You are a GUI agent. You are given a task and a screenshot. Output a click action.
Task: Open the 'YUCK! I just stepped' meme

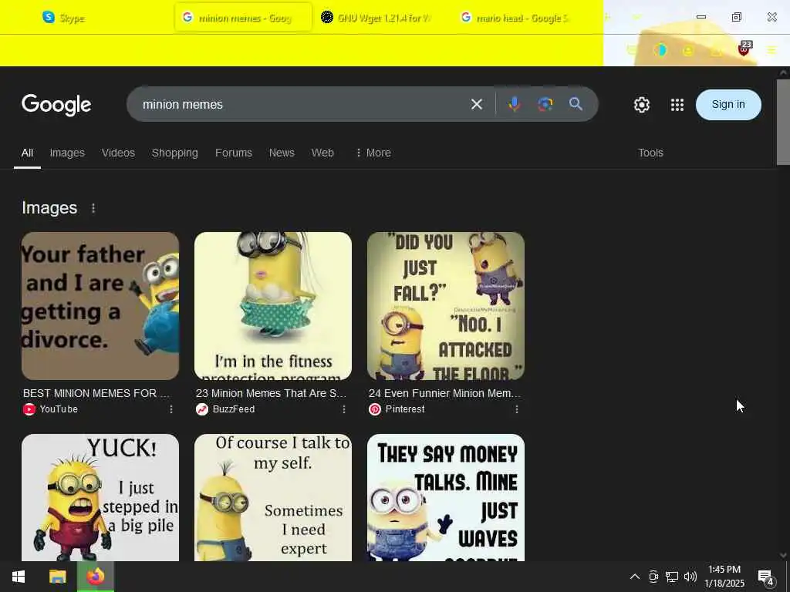coord(100,497)
